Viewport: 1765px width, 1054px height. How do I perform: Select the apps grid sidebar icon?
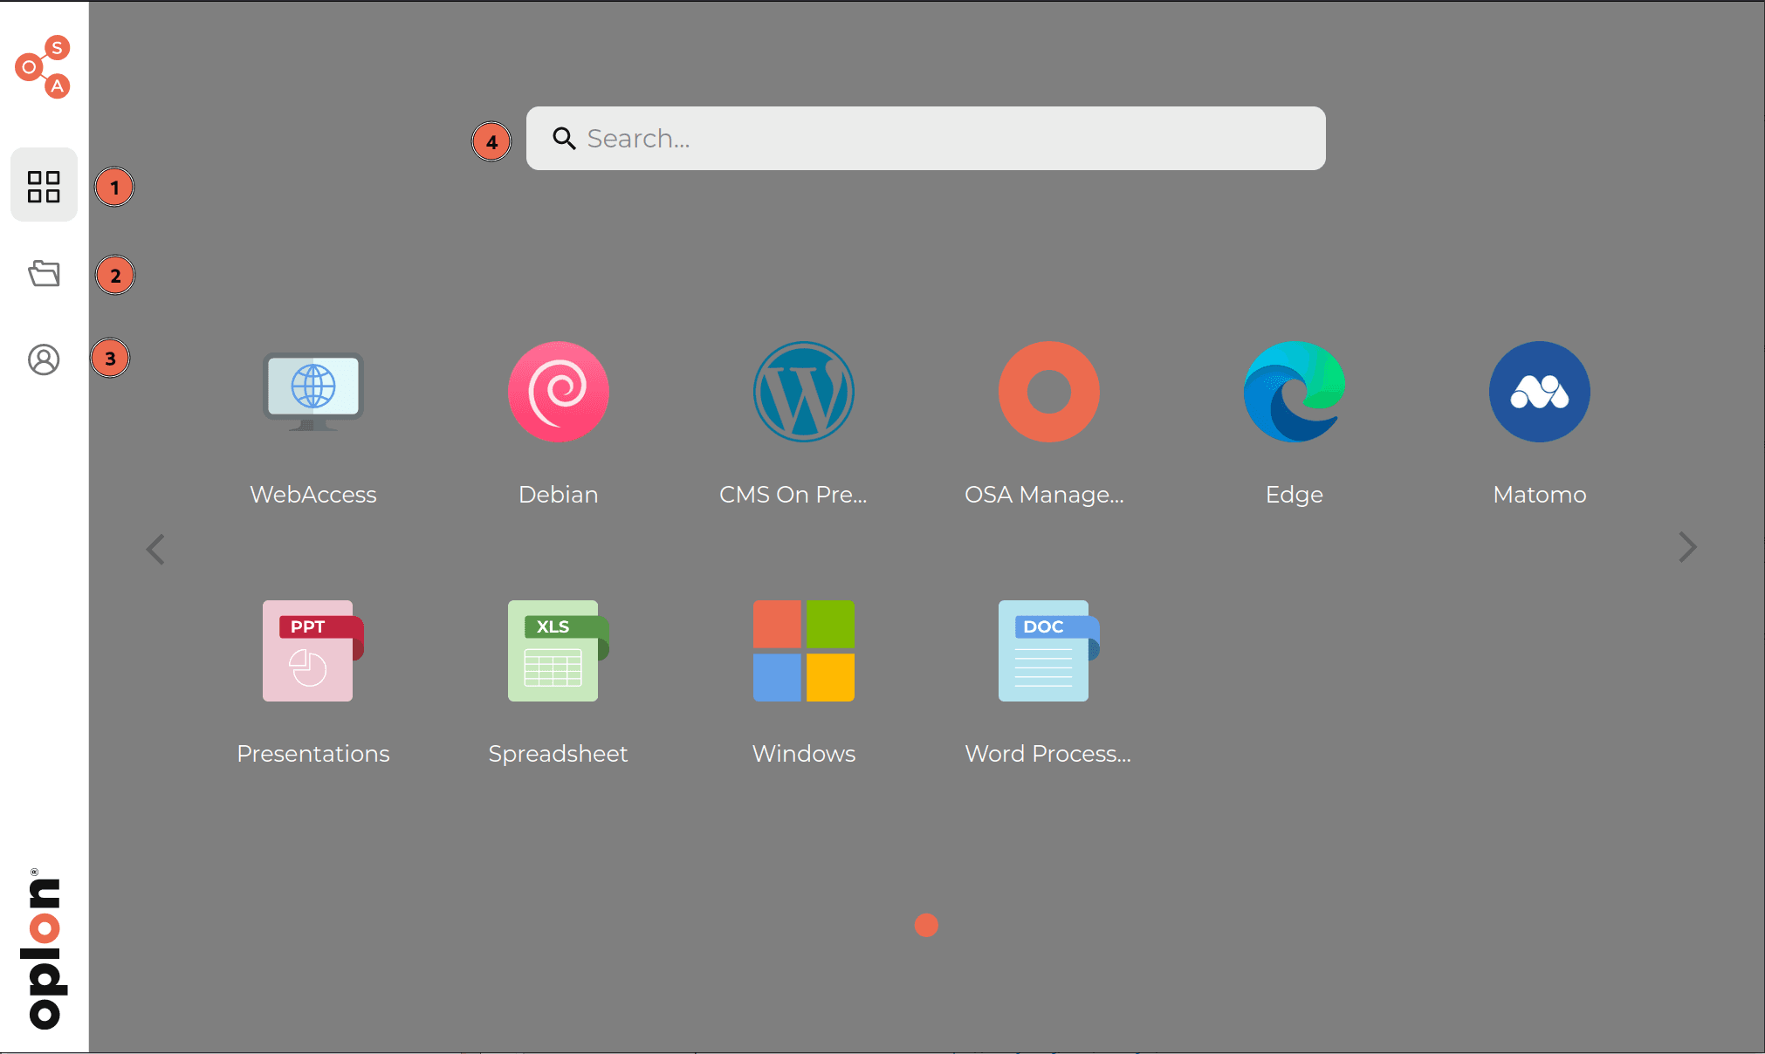(x=44, y=186)
